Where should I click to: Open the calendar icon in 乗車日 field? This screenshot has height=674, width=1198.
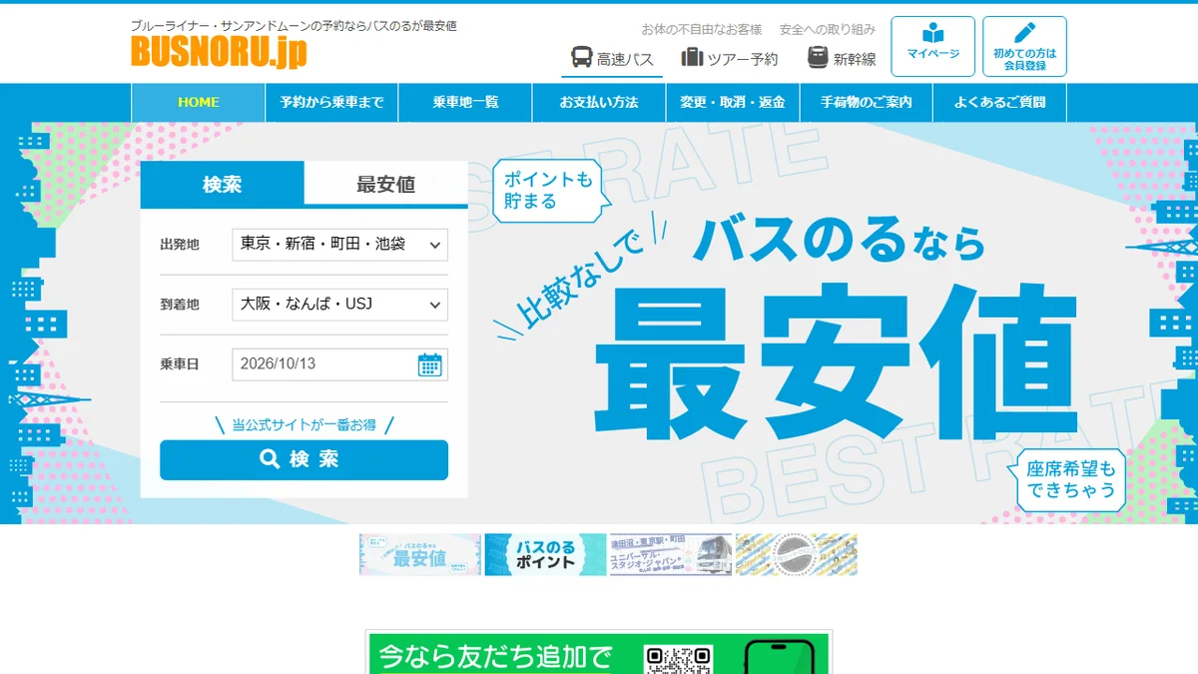click(430, 364)
